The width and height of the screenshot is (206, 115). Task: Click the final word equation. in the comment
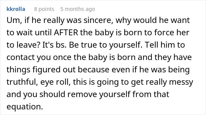(25, 106)
